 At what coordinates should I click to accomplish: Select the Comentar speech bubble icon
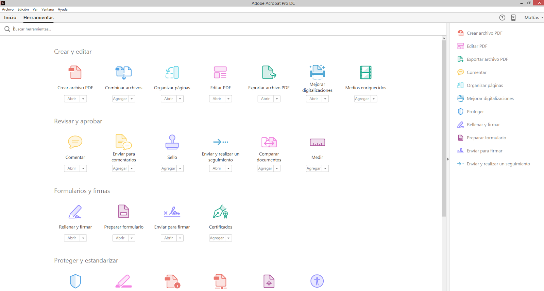point(75,142)
